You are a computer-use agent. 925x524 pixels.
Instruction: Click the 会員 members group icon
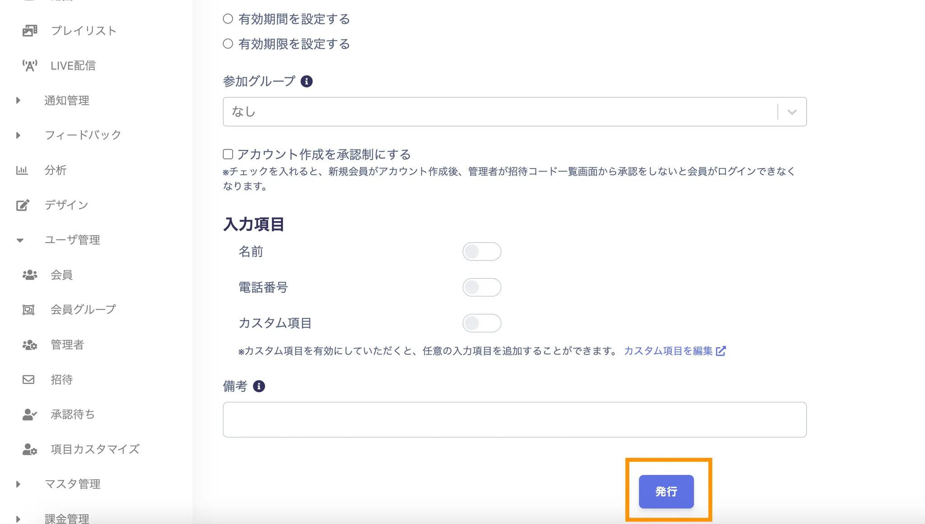(x=30, y=275)
